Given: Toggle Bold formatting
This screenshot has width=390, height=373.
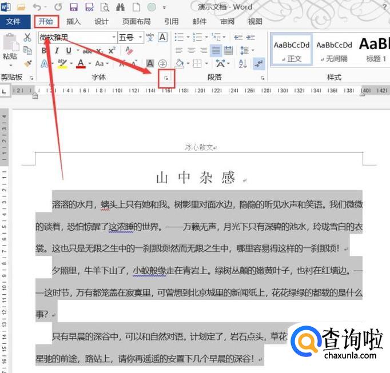Looking at the screenshot, I should 44,51.
